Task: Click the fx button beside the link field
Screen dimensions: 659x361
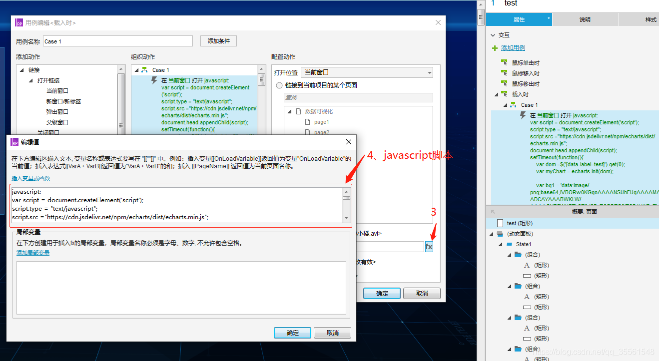Action: (429, 247)
